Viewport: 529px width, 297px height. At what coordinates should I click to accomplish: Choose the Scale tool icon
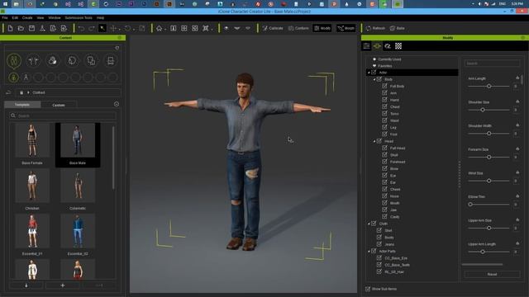[142, 29]
